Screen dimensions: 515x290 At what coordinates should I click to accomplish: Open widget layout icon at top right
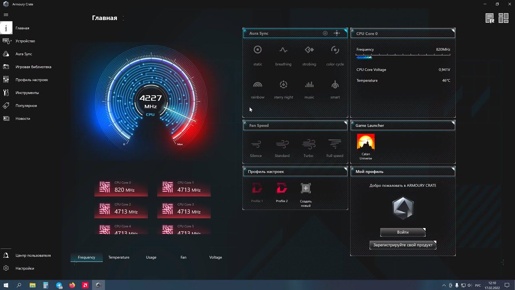pyautogui.click(x=503, y=18)
